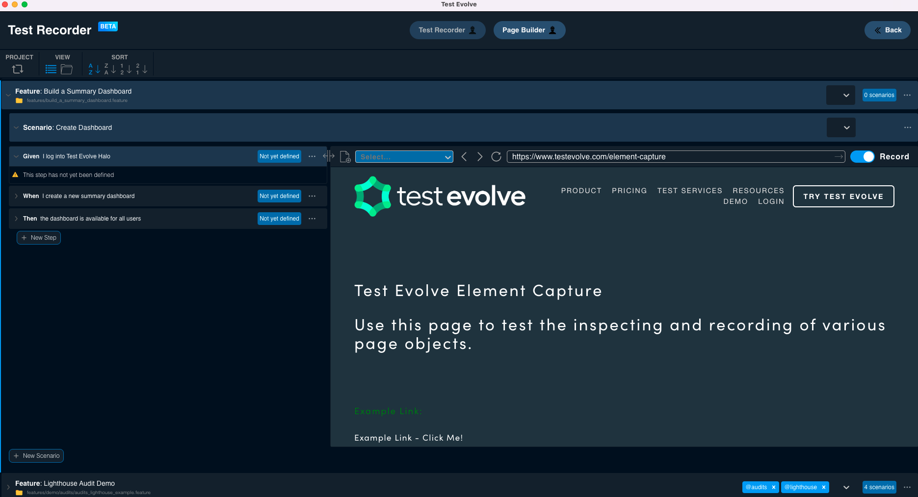918x497 pixels.
Task: Go back in embedded browser
Action: [464, 157]
